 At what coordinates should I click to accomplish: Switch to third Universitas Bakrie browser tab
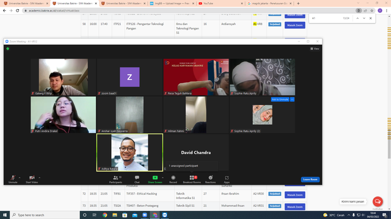click(123, 4)
